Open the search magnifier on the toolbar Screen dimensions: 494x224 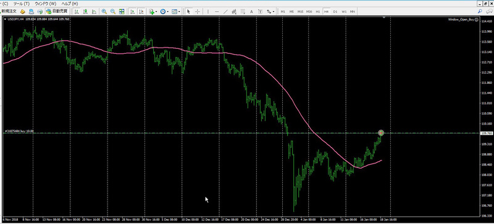point(480,11)
